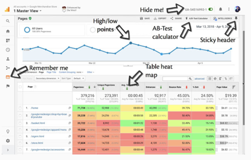251x160 pixels.
Task: Click the filter funnel icon on Page Value
Action: coord(234,87)
